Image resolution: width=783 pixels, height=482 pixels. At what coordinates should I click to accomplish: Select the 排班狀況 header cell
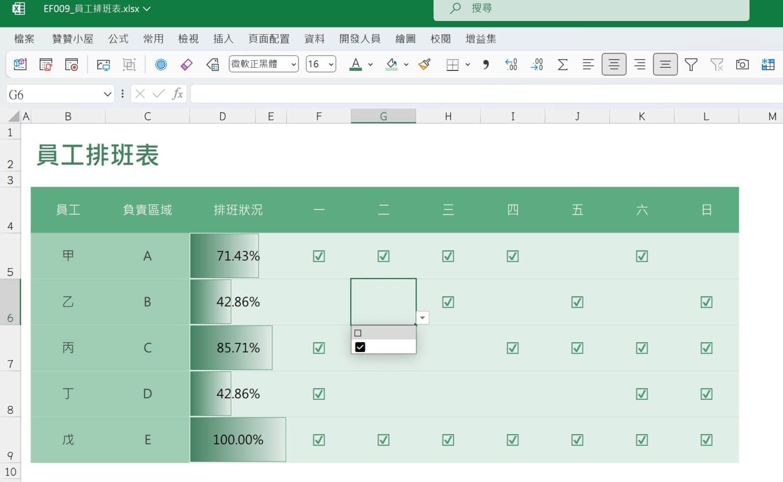[x=238, y=210]
